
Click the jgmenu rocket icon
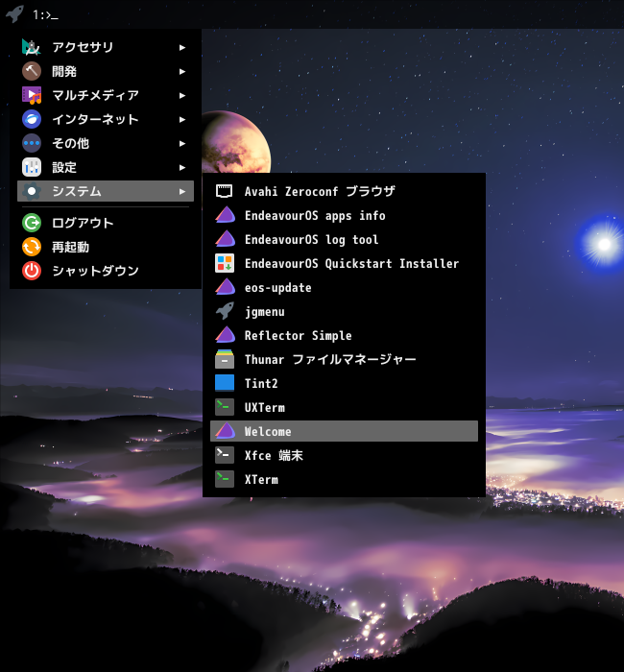point(224,311)
